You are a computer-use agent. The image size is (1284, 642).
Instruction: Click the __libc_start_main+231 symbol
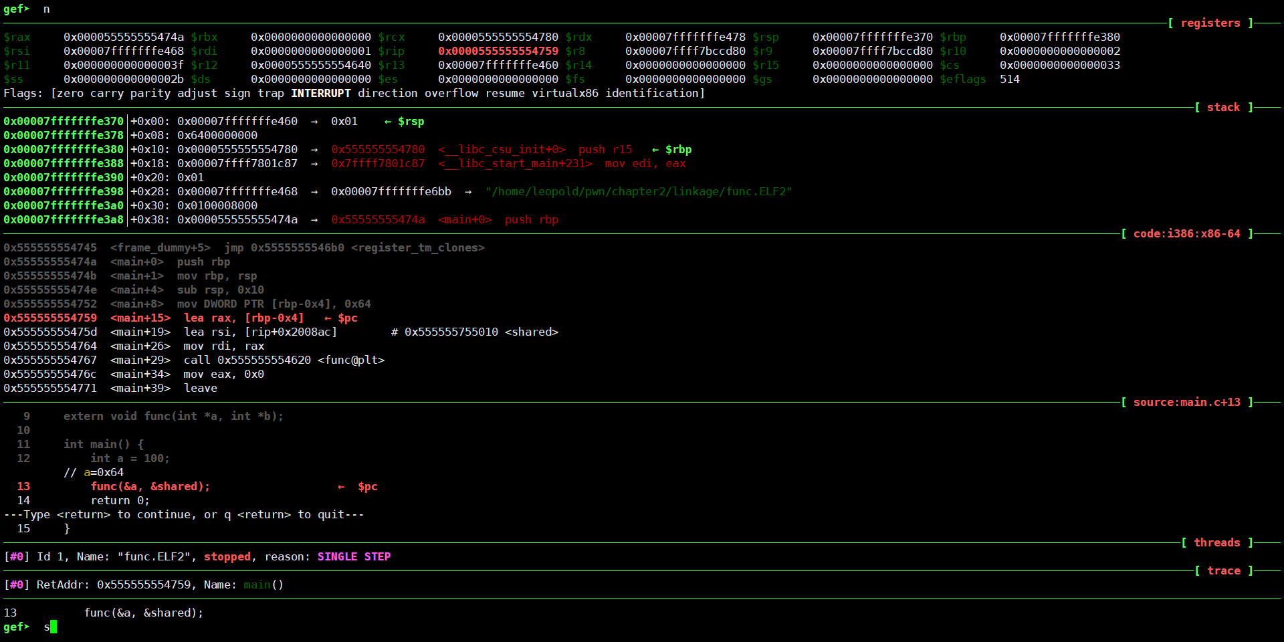(x=515, y=163)
